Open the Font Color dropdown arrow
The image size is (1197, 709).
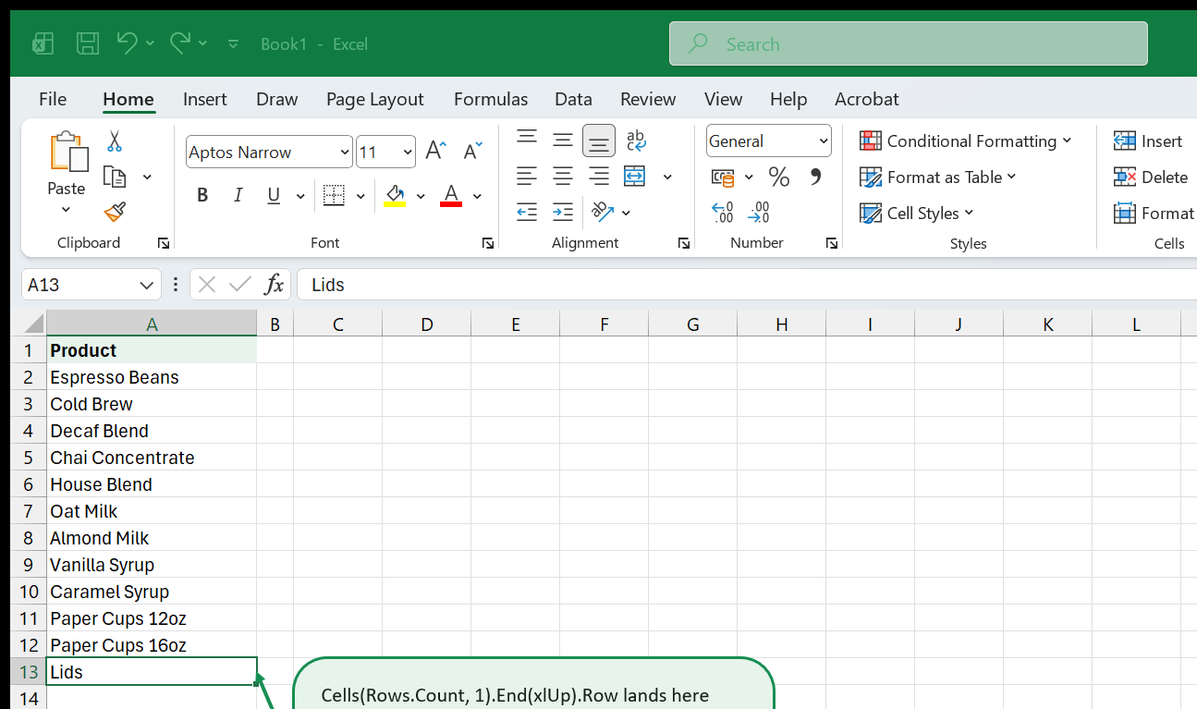[477, 196]
